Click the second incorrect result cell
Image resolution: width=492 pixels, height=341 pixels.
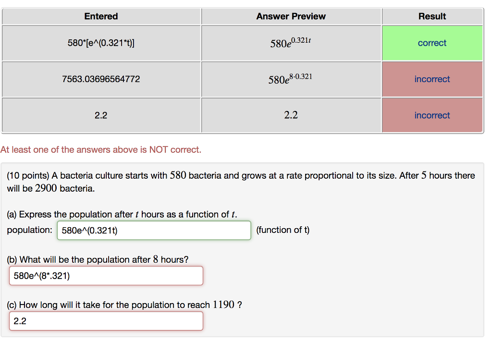coord(432,115)
